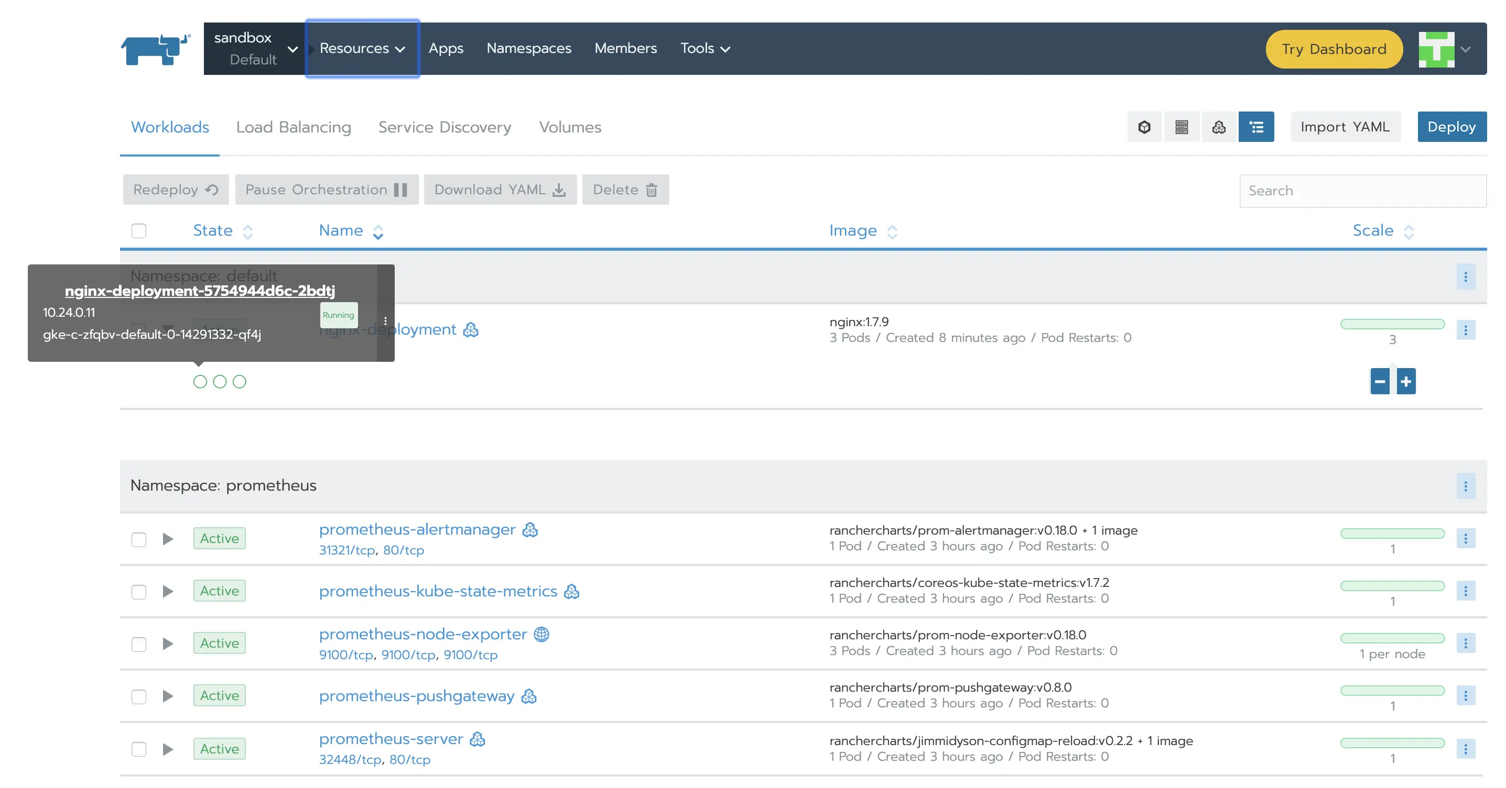
Task: Select namespace grouped list view icon
Action: pyautogui.click(x=1256, y=127)
